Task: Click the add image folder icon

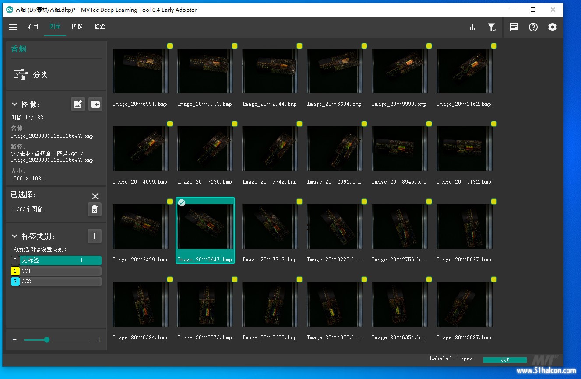Action: click(x=95, y=104)
